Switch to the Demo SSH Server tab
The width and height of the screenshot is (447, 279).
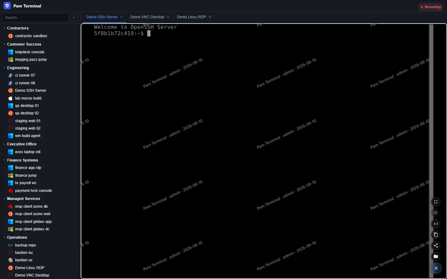(102, 17)
